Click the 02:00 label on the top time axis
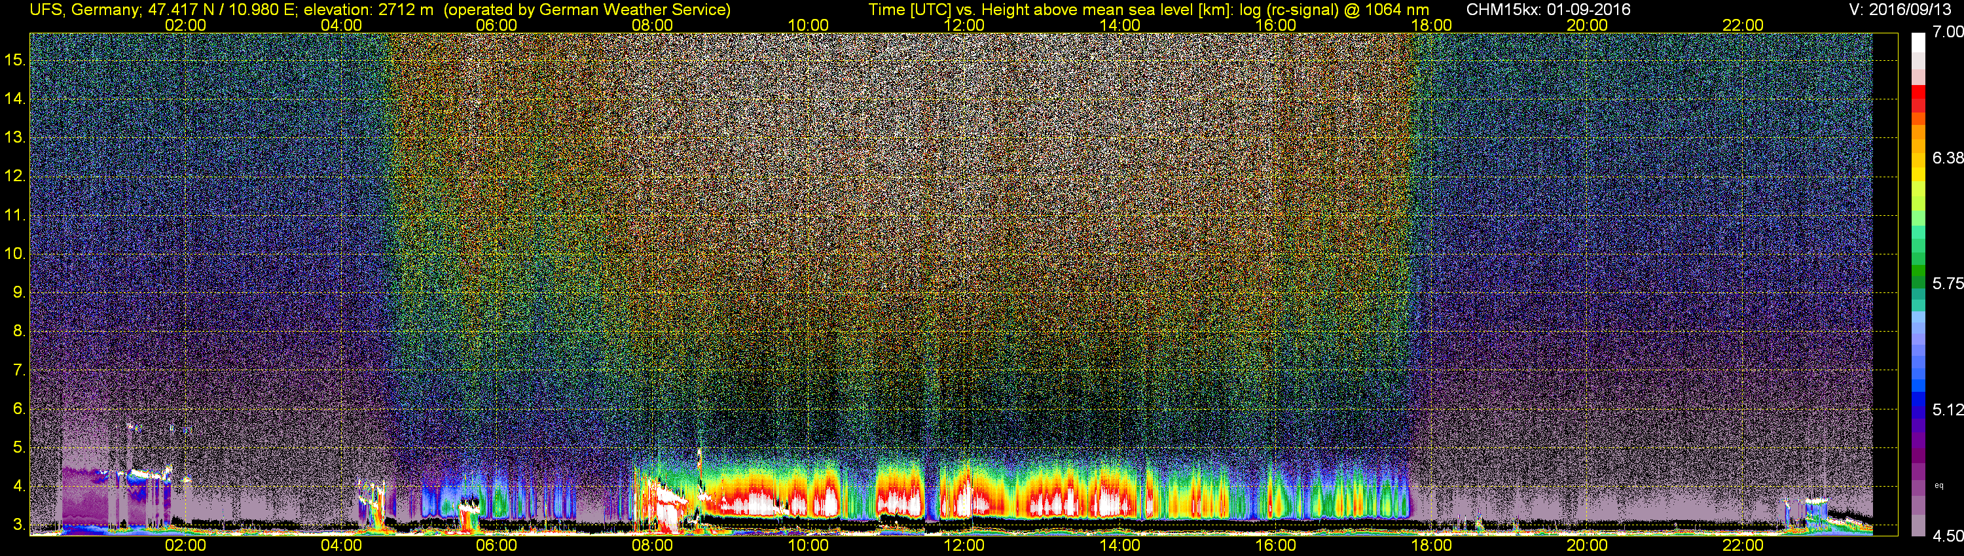The height and width of the screenshot is (556, 1964). tap(185, 25)
